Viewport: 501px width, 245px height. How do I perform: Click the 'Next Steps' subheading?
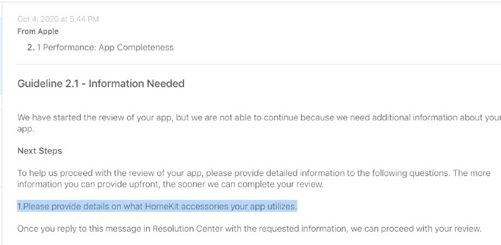[x=39, y=150]
